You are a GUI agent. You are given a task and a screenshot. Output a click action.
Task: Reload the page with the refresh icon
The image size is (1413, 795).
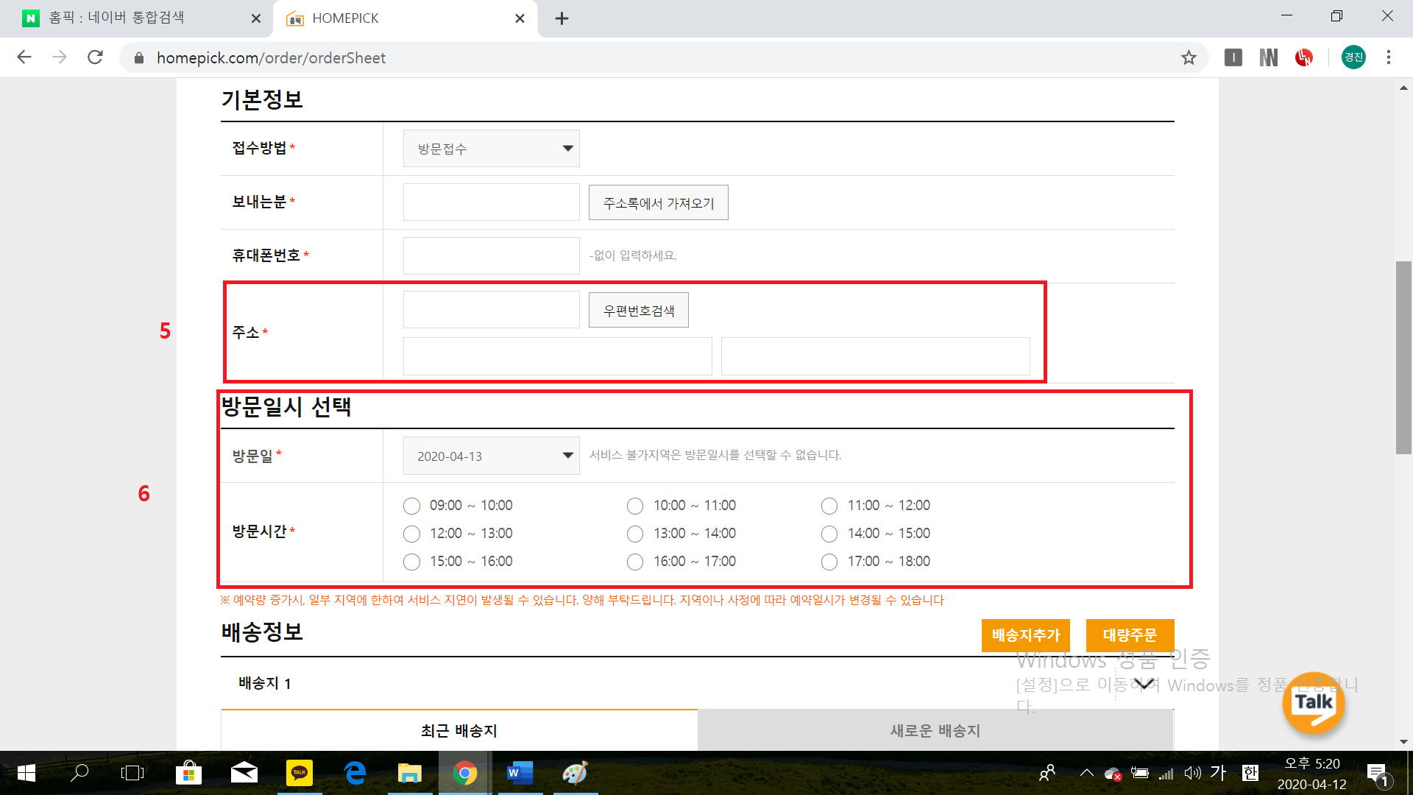(95, 57)
